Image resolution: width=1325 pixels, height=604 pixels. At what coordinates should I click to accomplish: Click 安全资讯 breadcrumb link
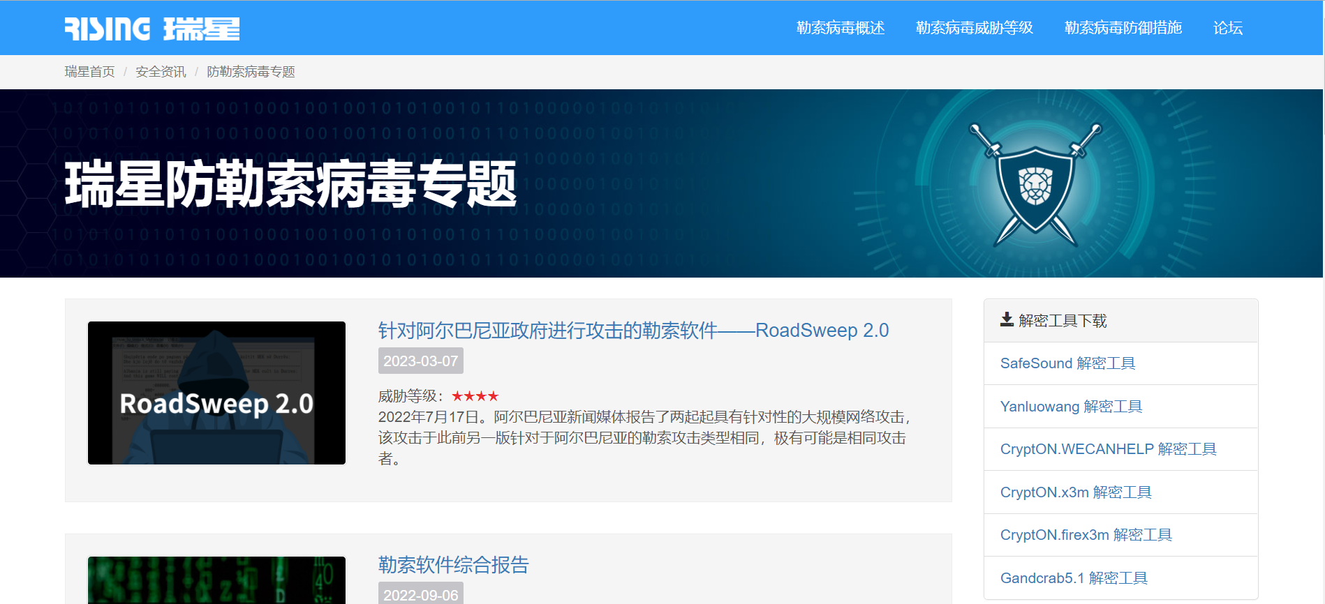[x=161, y=72]
